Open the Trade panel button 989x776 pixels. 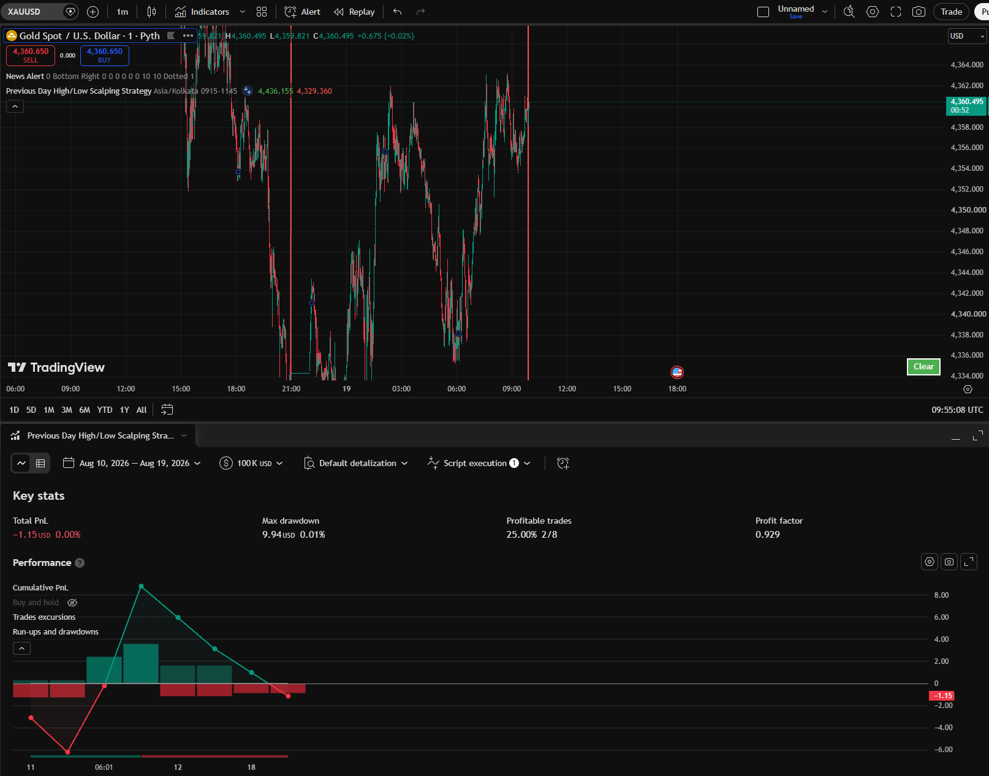951,12
